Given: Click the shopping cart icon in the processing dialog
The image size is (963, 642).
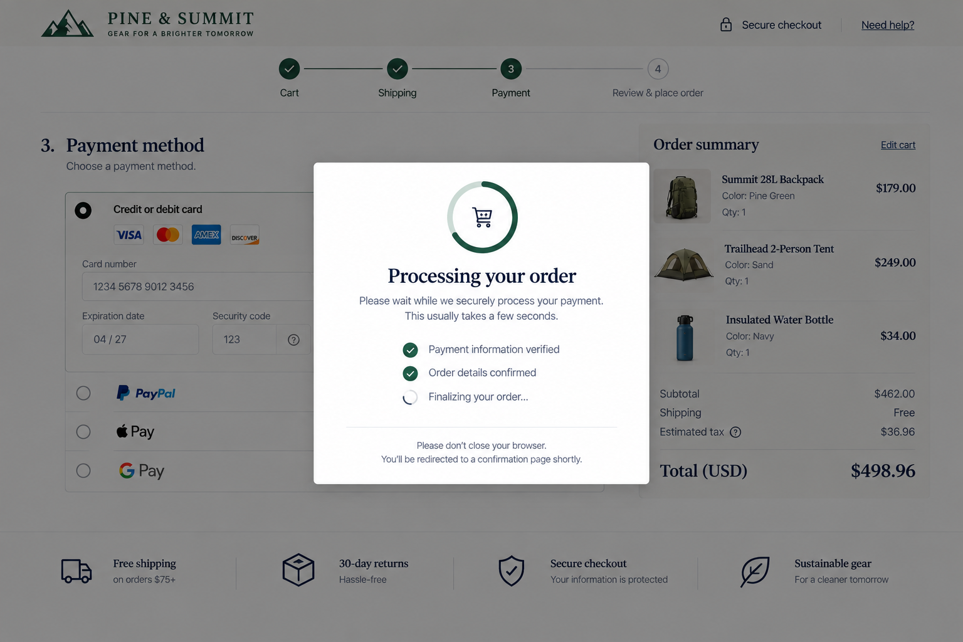Looking at the screenshot, I should pyautogui.click(x=483, y=217).
